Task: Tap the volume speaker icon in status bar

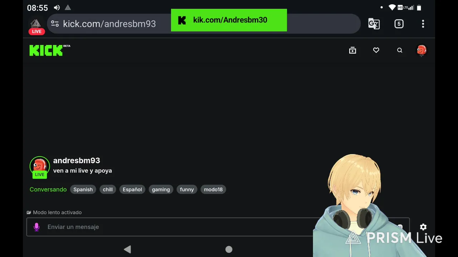Action: tap(57, 8)
